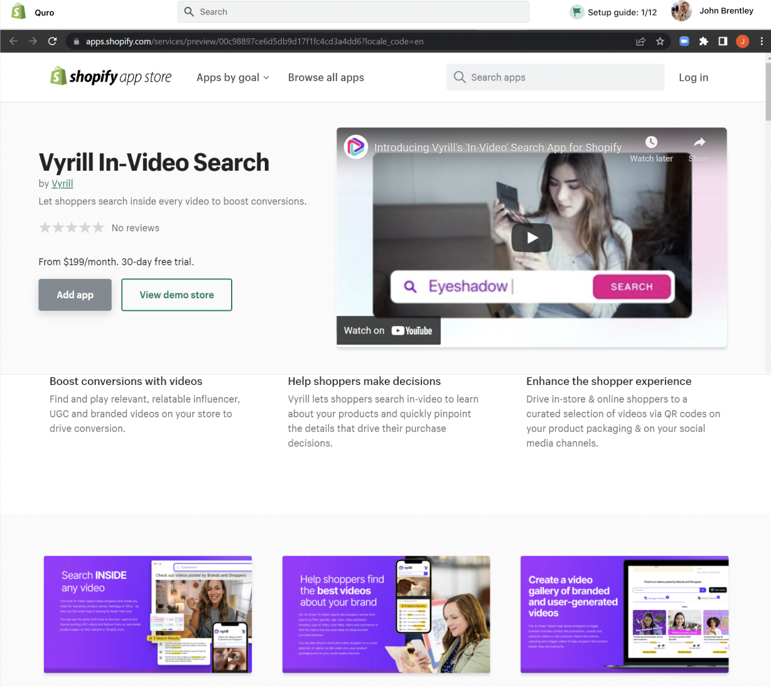Open John Brentley's profile avatar
The image size is (771, 687).
681,11
